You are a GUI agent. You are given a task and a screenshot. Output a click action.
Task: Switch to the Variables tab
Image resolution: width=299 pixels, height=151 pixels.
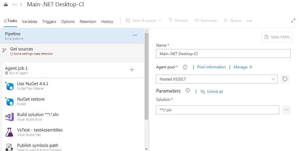coord(29,21)
